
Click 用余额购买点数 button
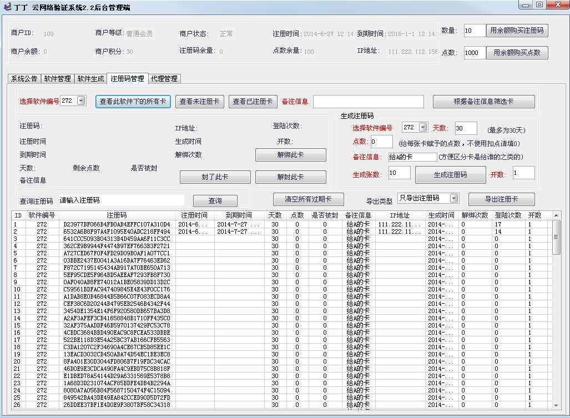517,53
